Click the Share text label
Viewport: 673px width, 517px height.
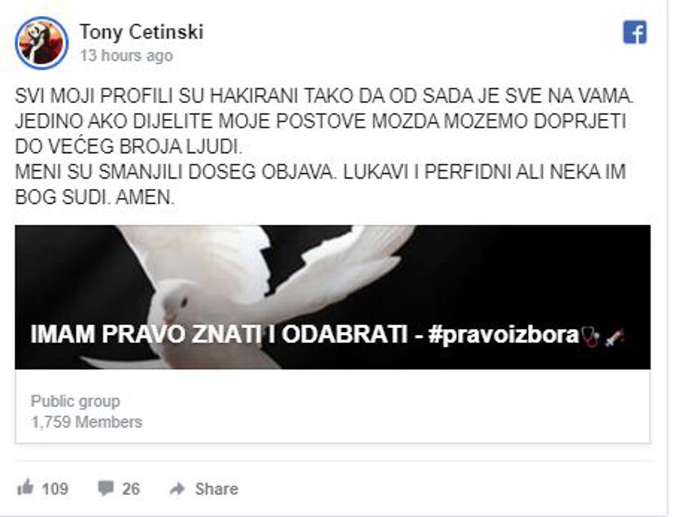point(216,488)
